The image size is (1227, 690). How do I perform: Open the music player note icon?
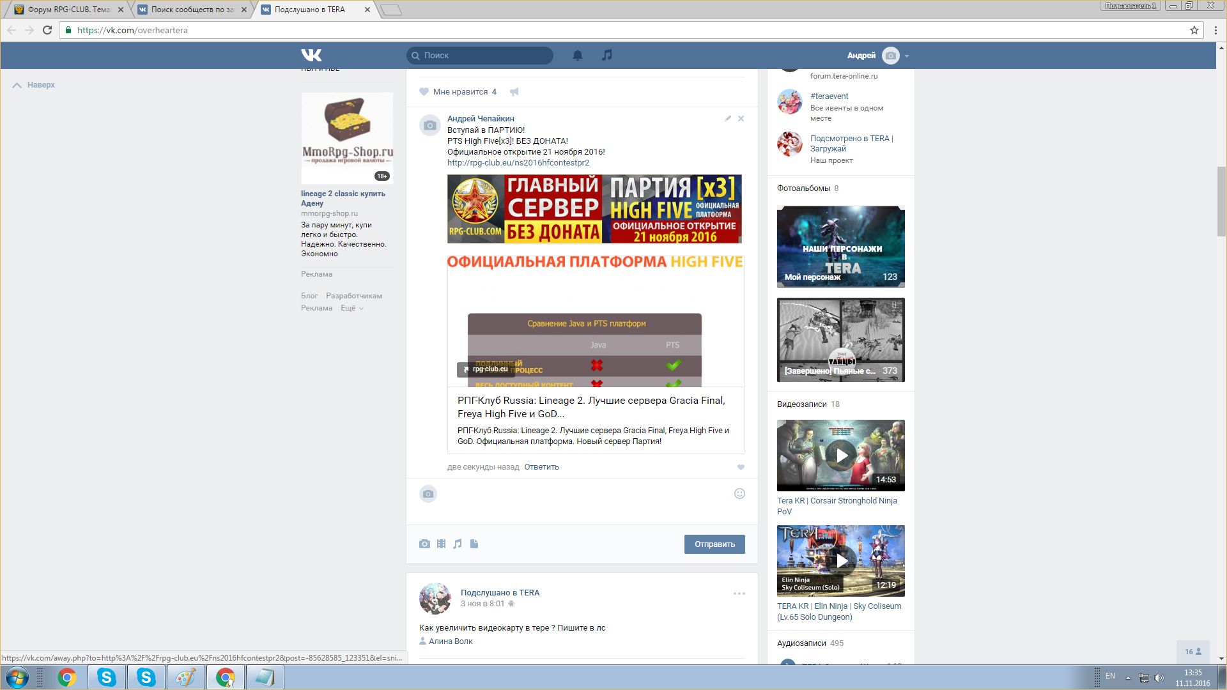coord(606,56)
